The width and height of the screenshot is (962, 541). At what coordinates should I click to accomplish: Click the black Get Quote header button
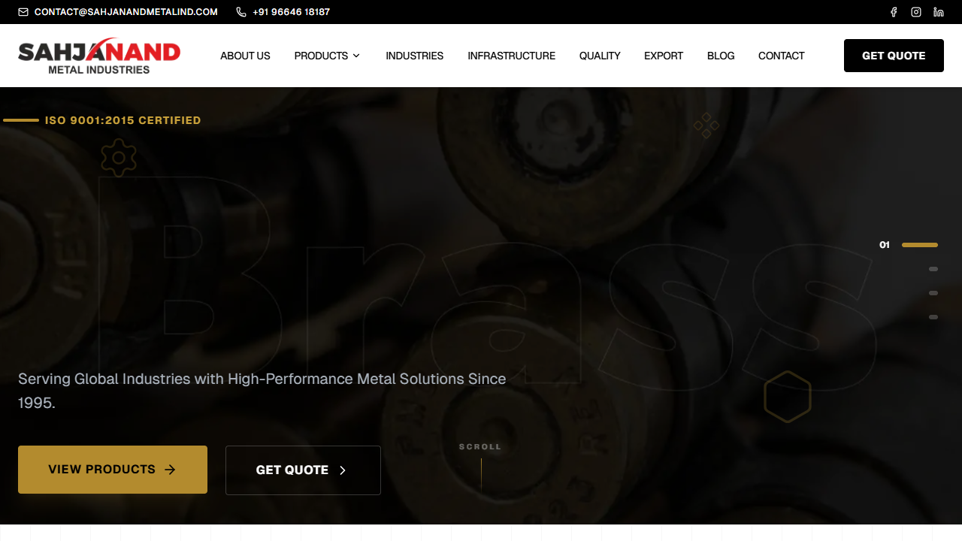coord(894,56)
